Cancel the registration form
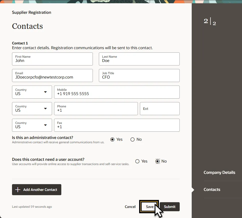 click(130, 207)
